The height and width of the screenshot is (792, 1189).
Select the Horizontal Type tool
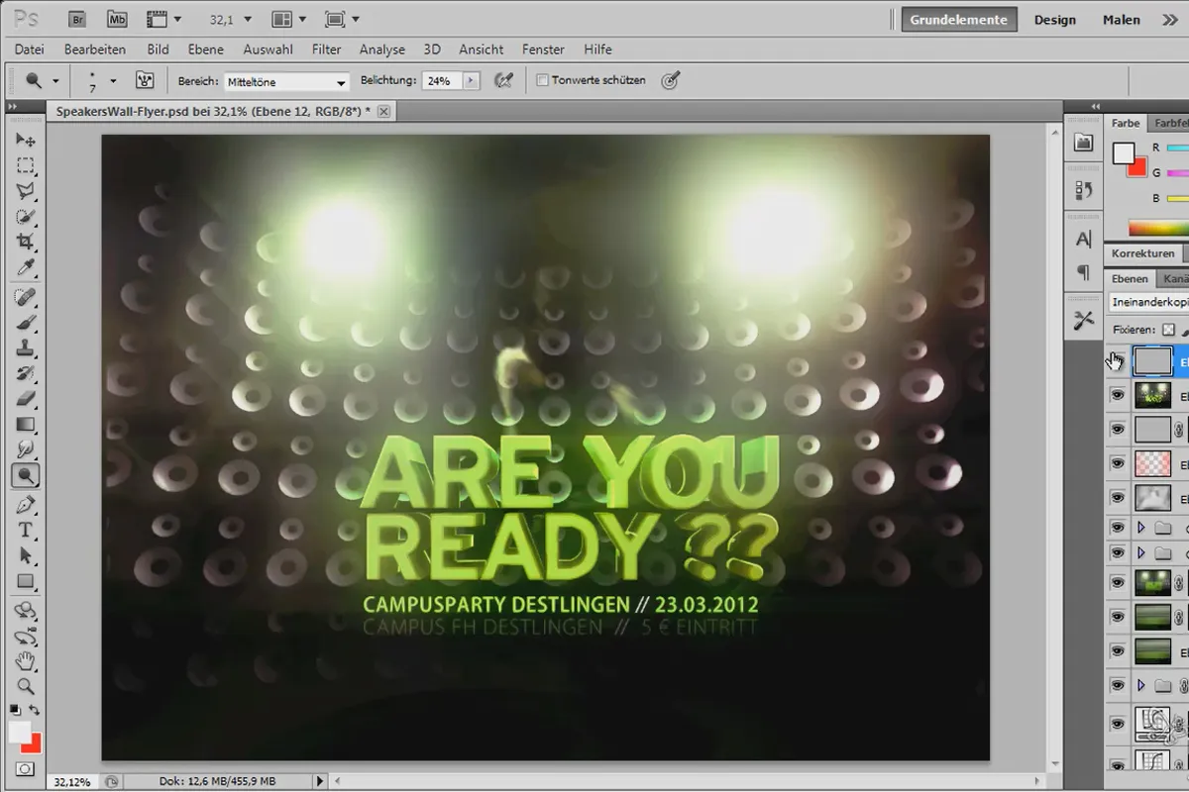point(26,530)
